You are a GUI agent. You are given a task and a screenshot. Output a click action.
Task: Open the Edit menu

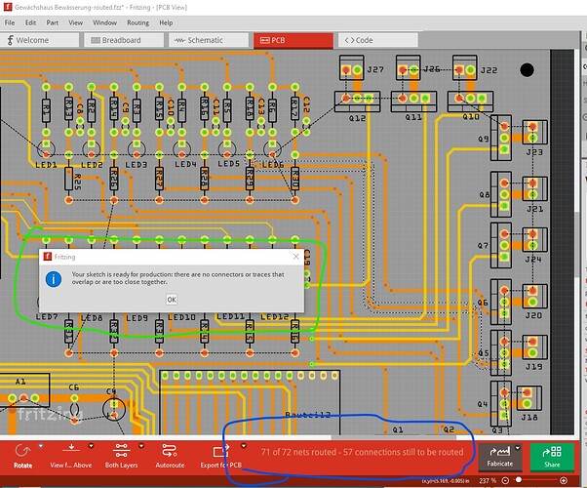(30, 22)
